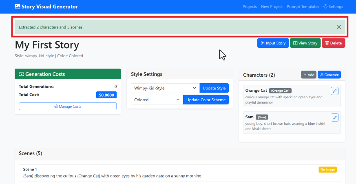Screen dimensions: 356x184
Task: Open Prompt Templates page
Action: coord(303,7)
